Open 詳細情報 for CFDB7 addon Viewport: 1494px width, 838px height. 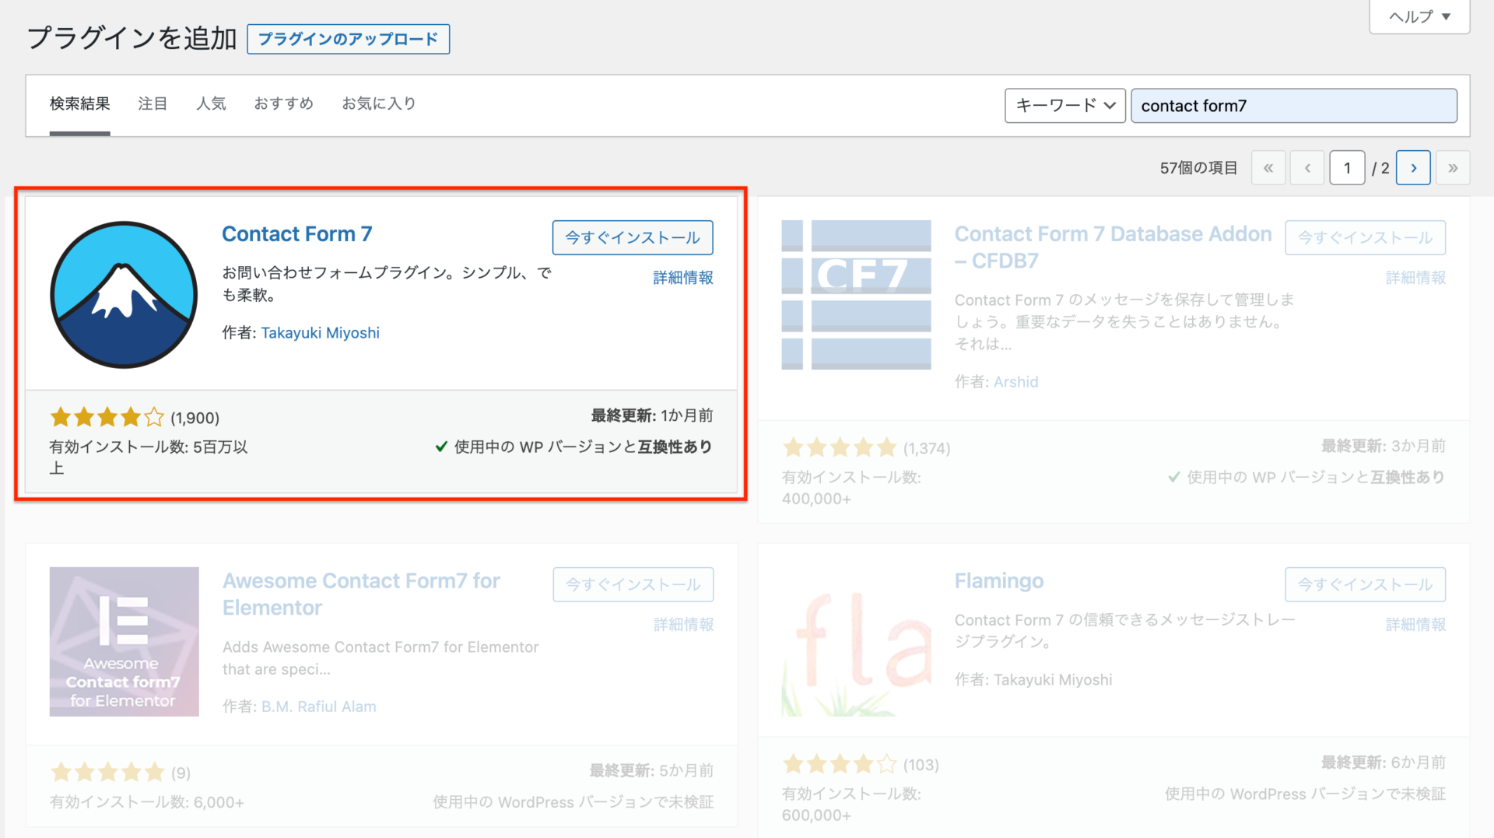click(x=1415, y=277)
